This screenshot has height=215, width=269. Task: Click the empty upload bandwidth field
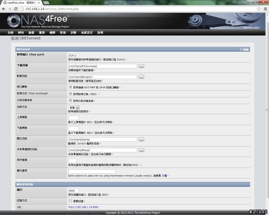[x=74, y=118]
